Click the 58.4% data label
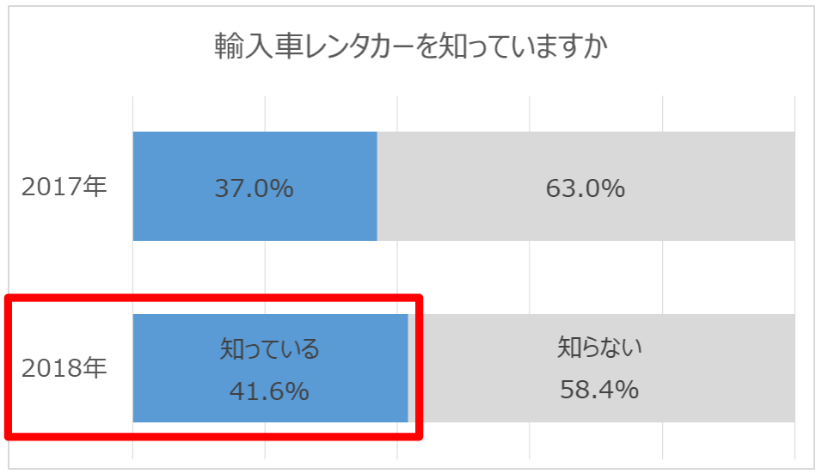 click(599, 390)
